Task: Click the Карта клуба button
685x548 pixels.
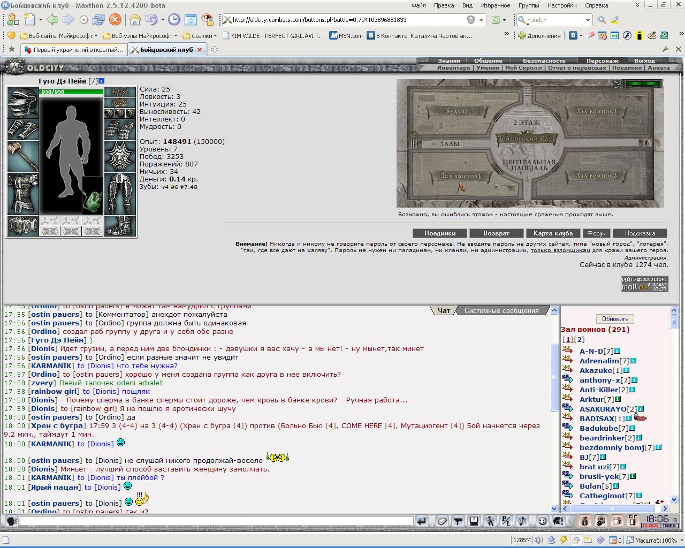Action: [x=553, y=233]
